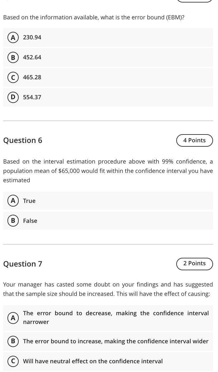Click the 99% confidence statement text
This screenshot has width=218, height=372.
tap(108, 171)
